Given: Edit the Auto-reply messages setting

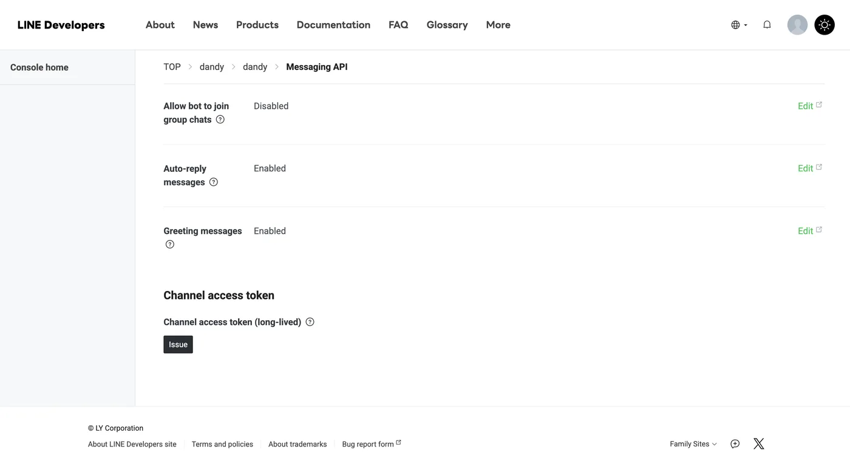Looking at the screenshot, I should tap(810, 168).
